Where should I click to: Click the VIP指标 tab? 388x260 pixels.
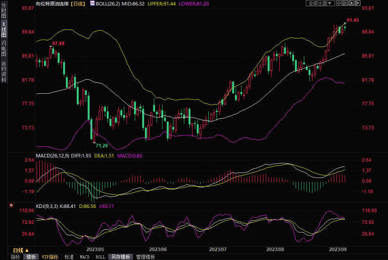point(50,257)
